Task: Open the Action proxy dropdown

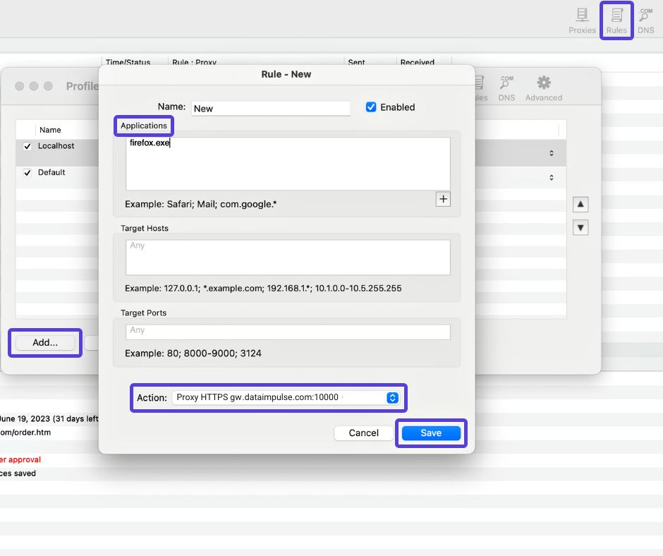Action: (286, 397)
